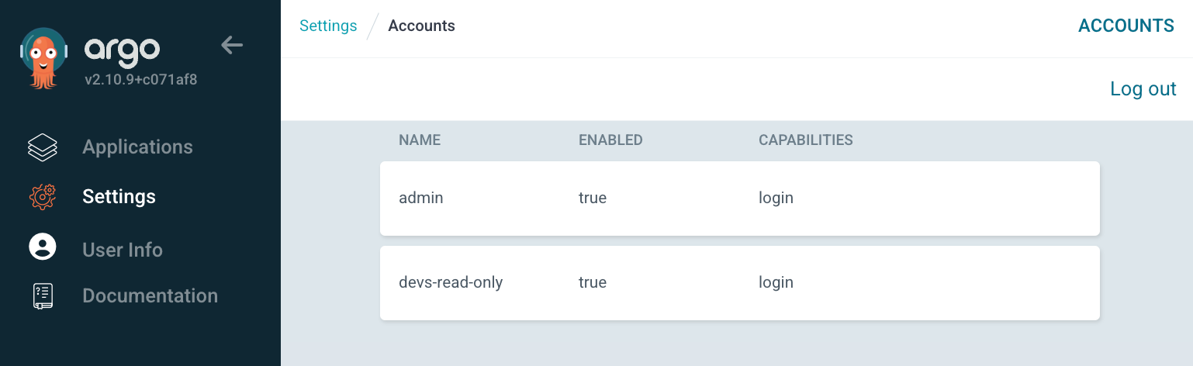Screen dimensions: 1193x366
Task: Click the NAME column header
Action: 420,140
